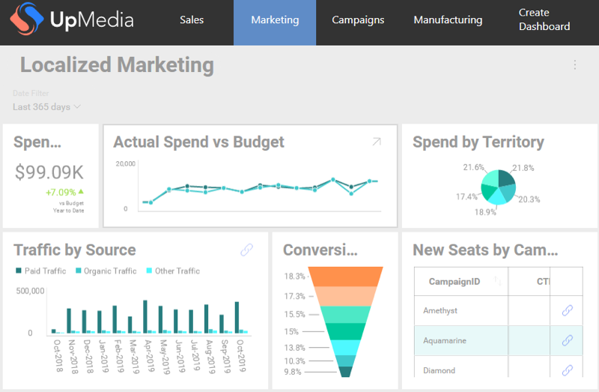Click the link icon in Amethyst row
This screenshot has width=599, height=392.
(568, 310)
